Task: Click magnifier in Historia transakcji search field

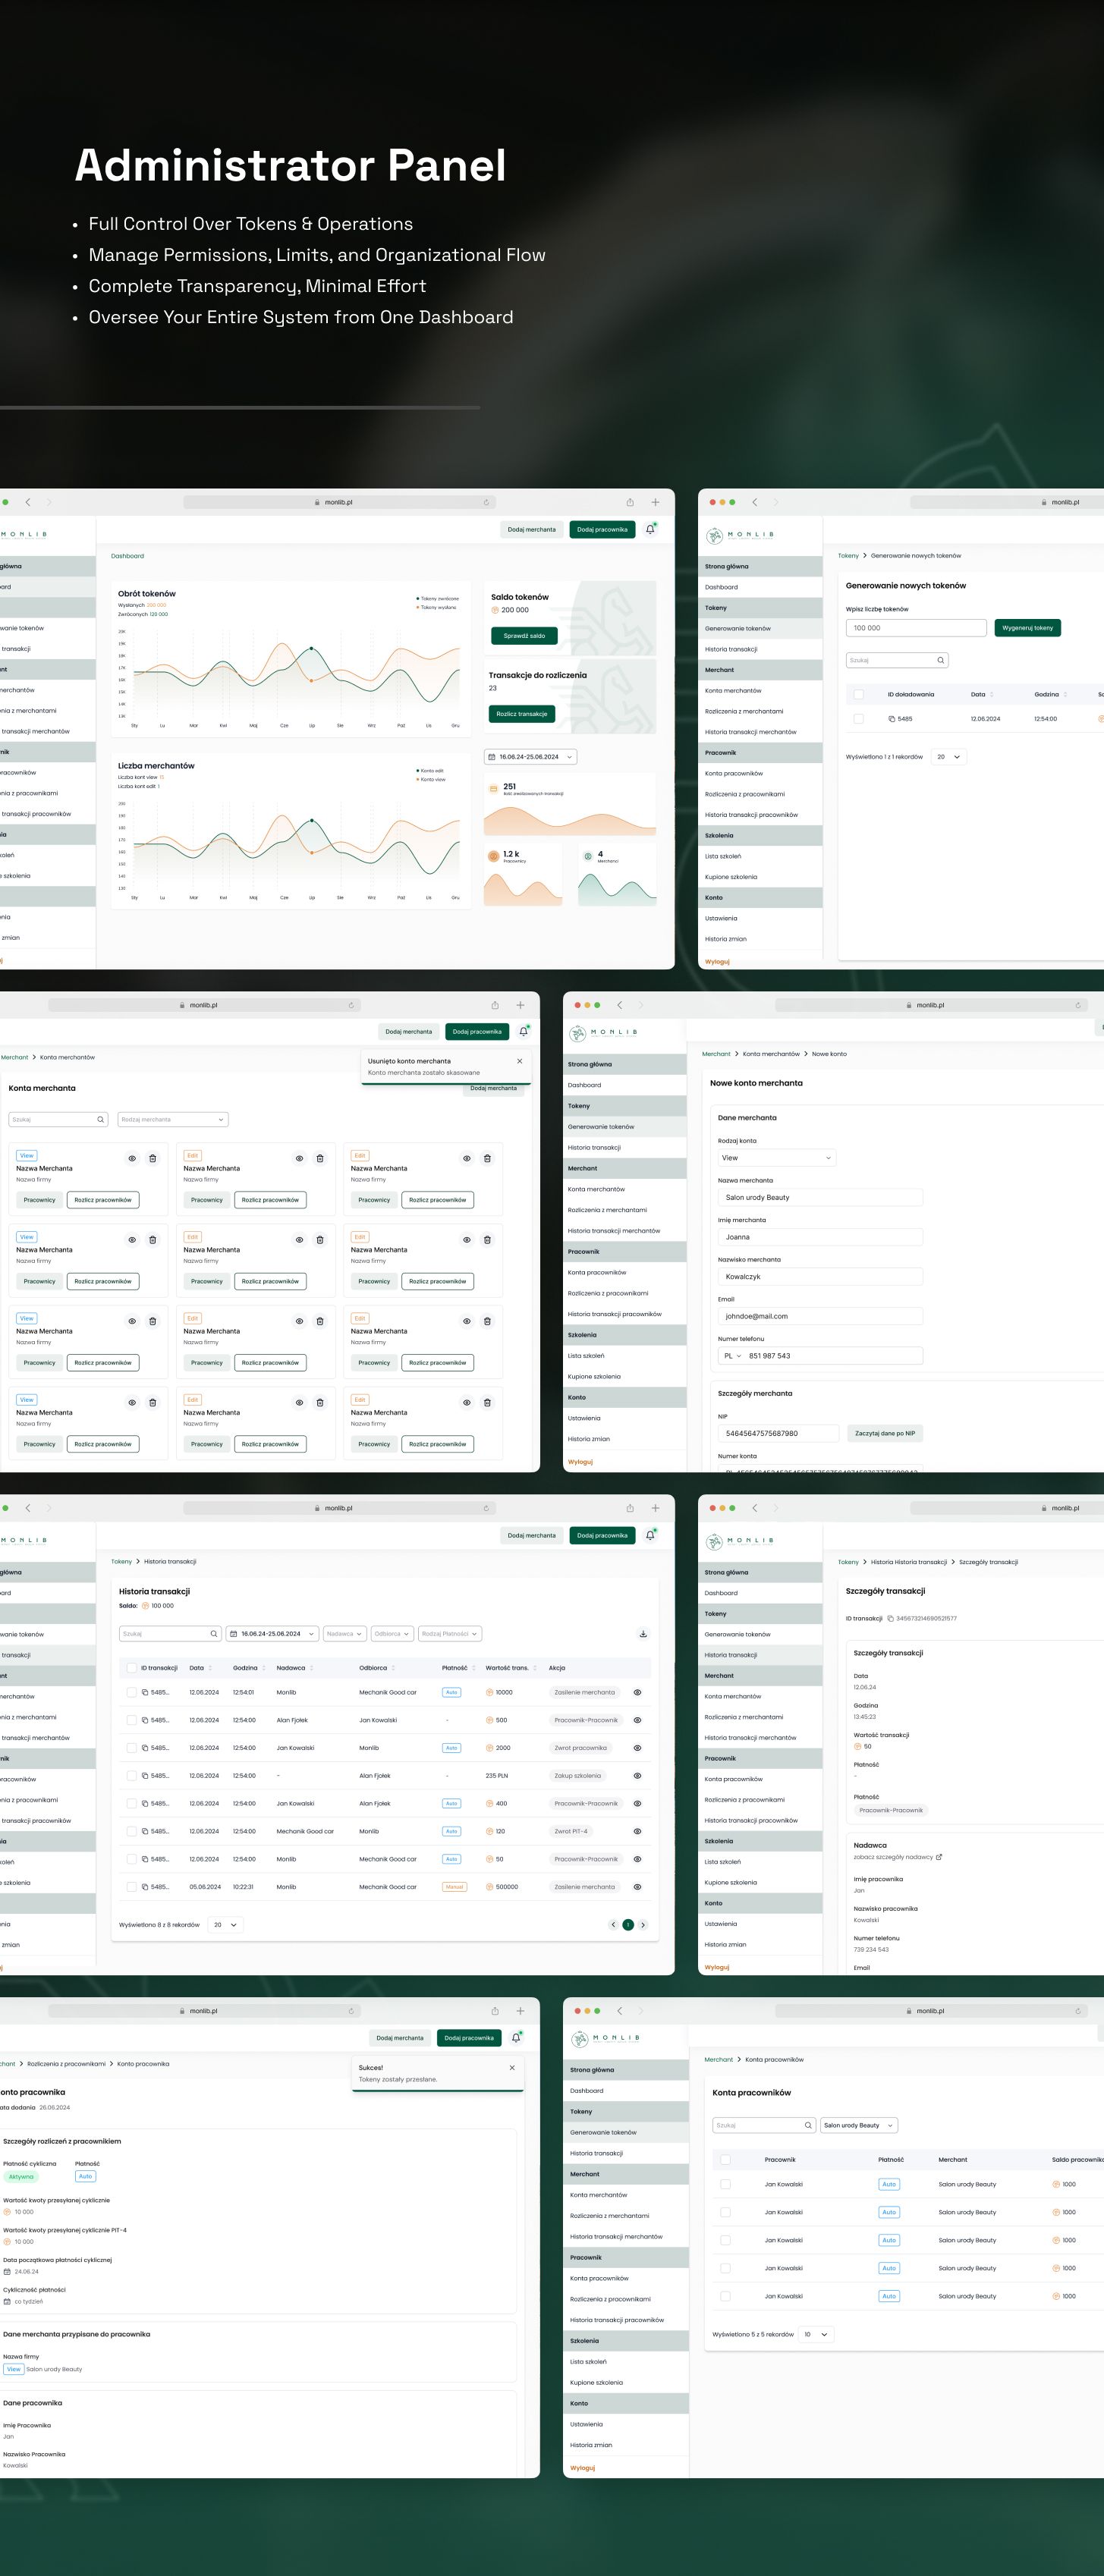Action: click(213, 1634)
